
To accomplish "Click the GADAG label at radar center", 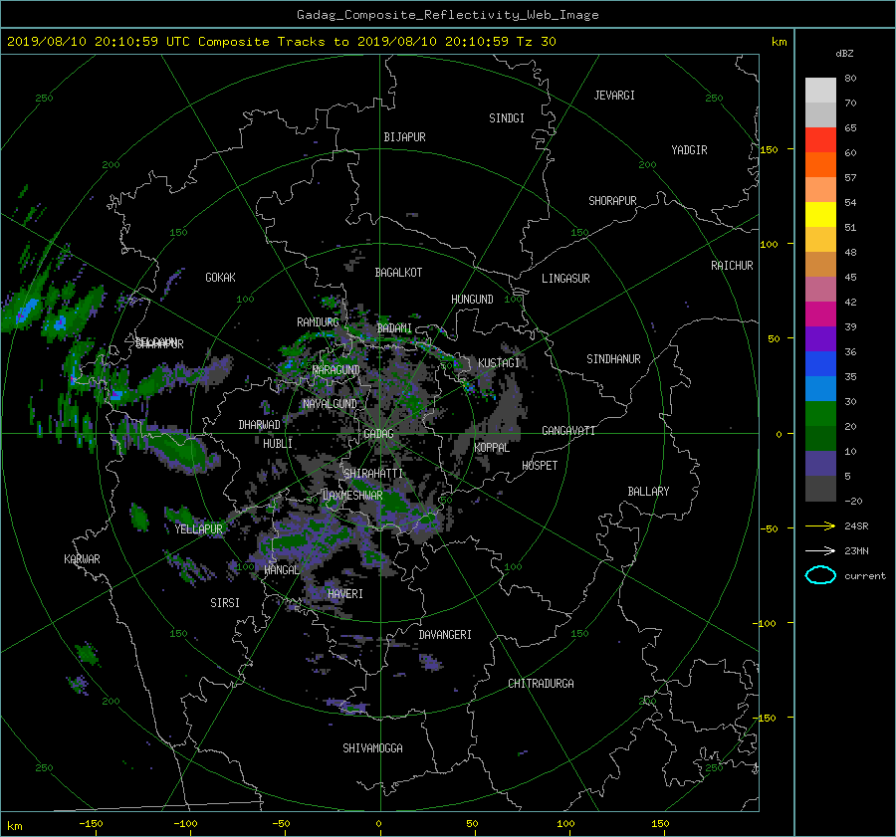I will coord(378,434).
